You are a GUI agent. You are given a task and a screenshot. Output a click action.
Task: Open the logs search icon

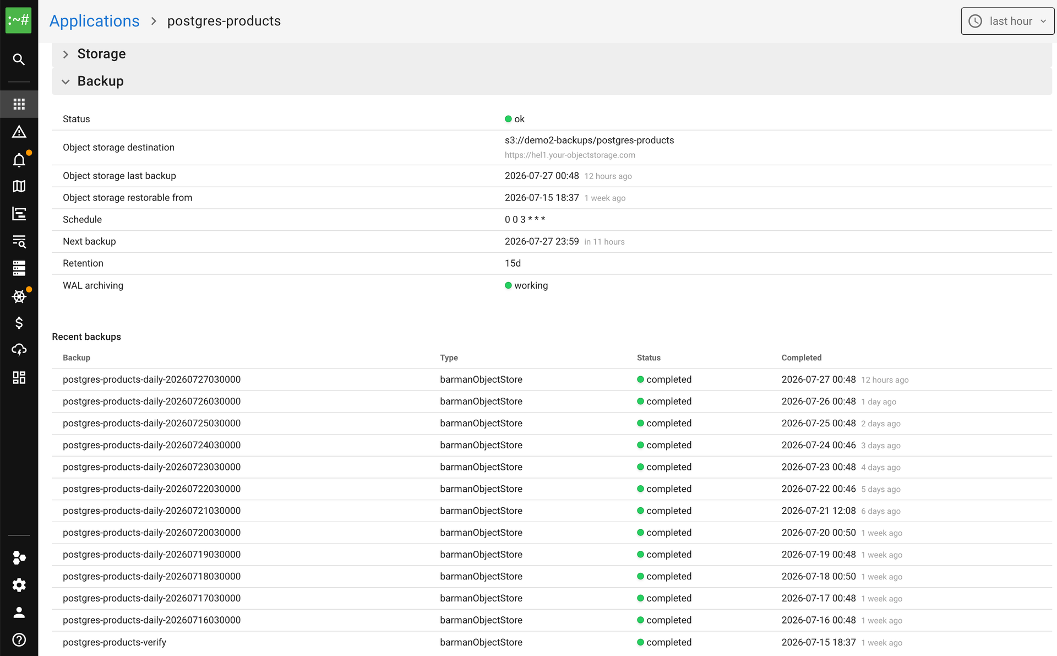point(19,241)
